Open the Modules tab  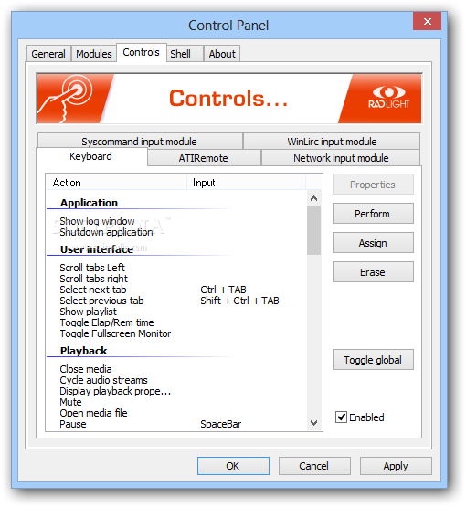[94, 54]
